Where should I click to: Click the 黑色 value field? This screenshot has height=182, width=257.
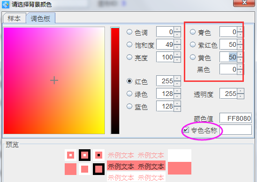pyautogui.click(x=228, y=69)
